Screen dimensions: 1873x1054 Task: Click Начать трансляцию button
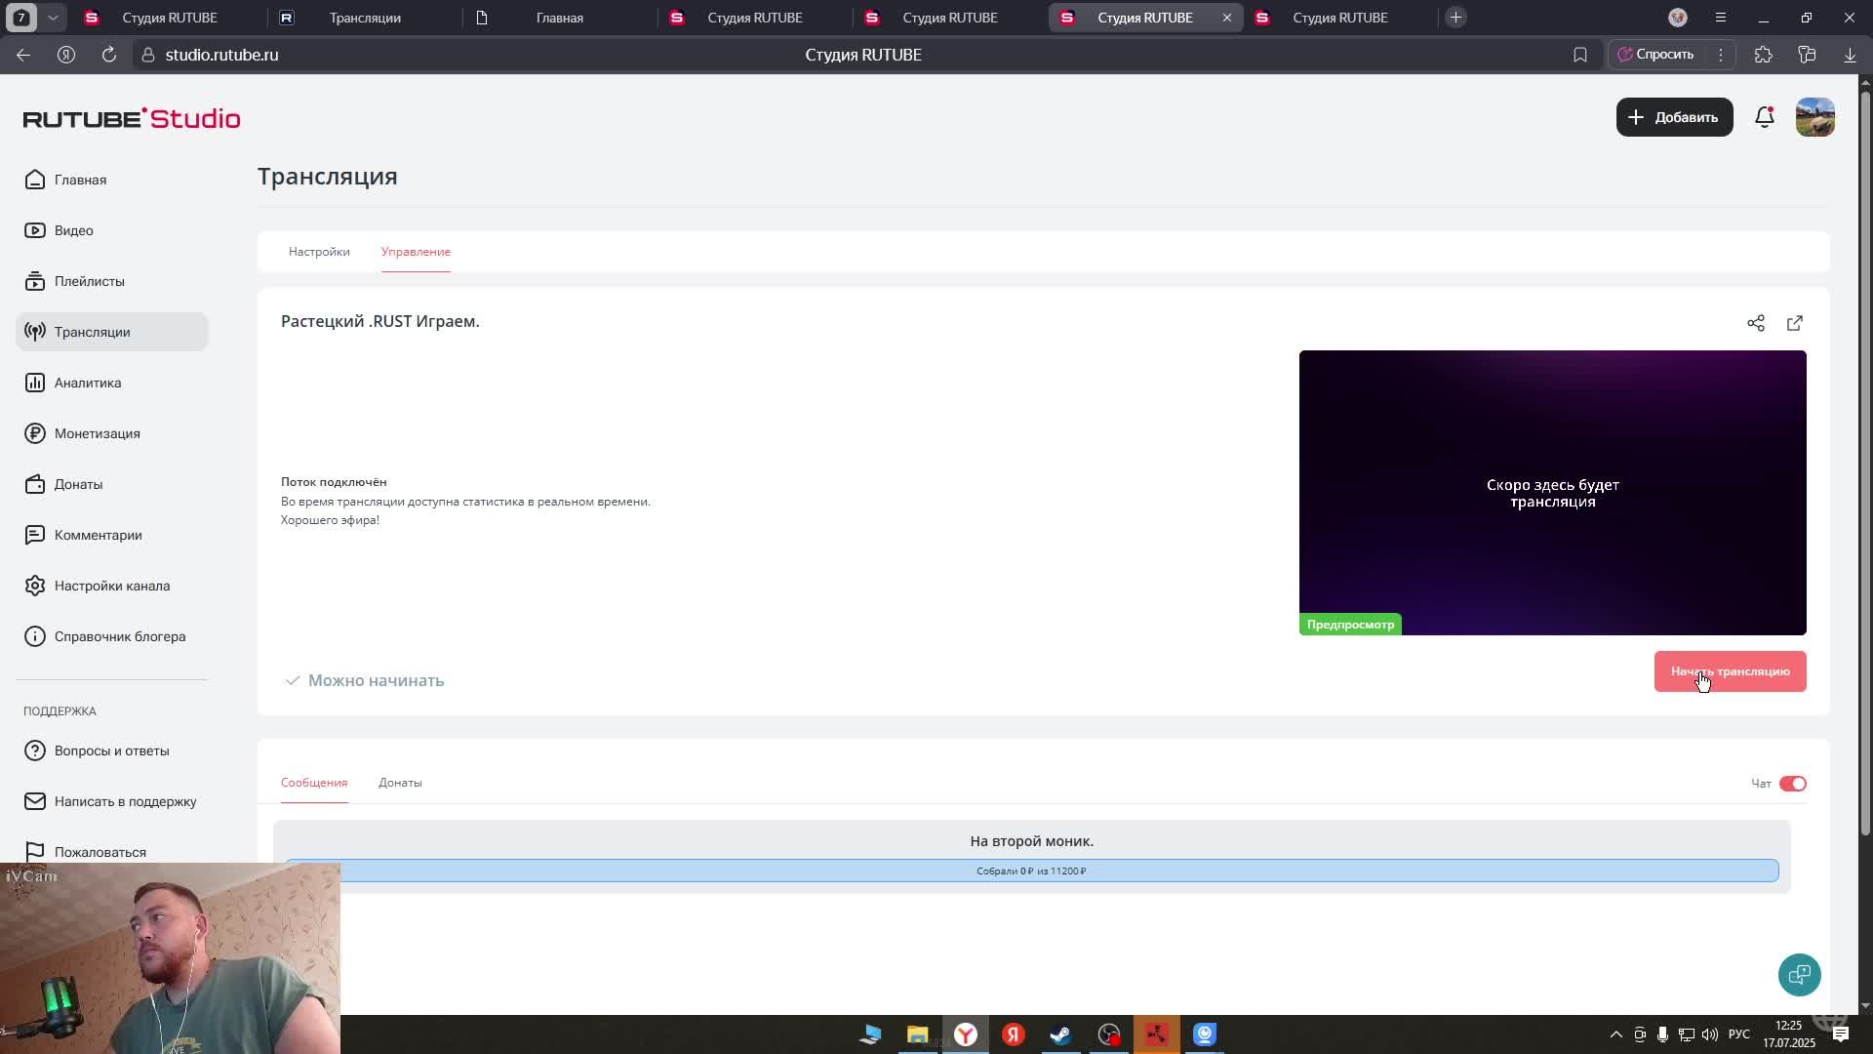click(x=1730, y=671)
